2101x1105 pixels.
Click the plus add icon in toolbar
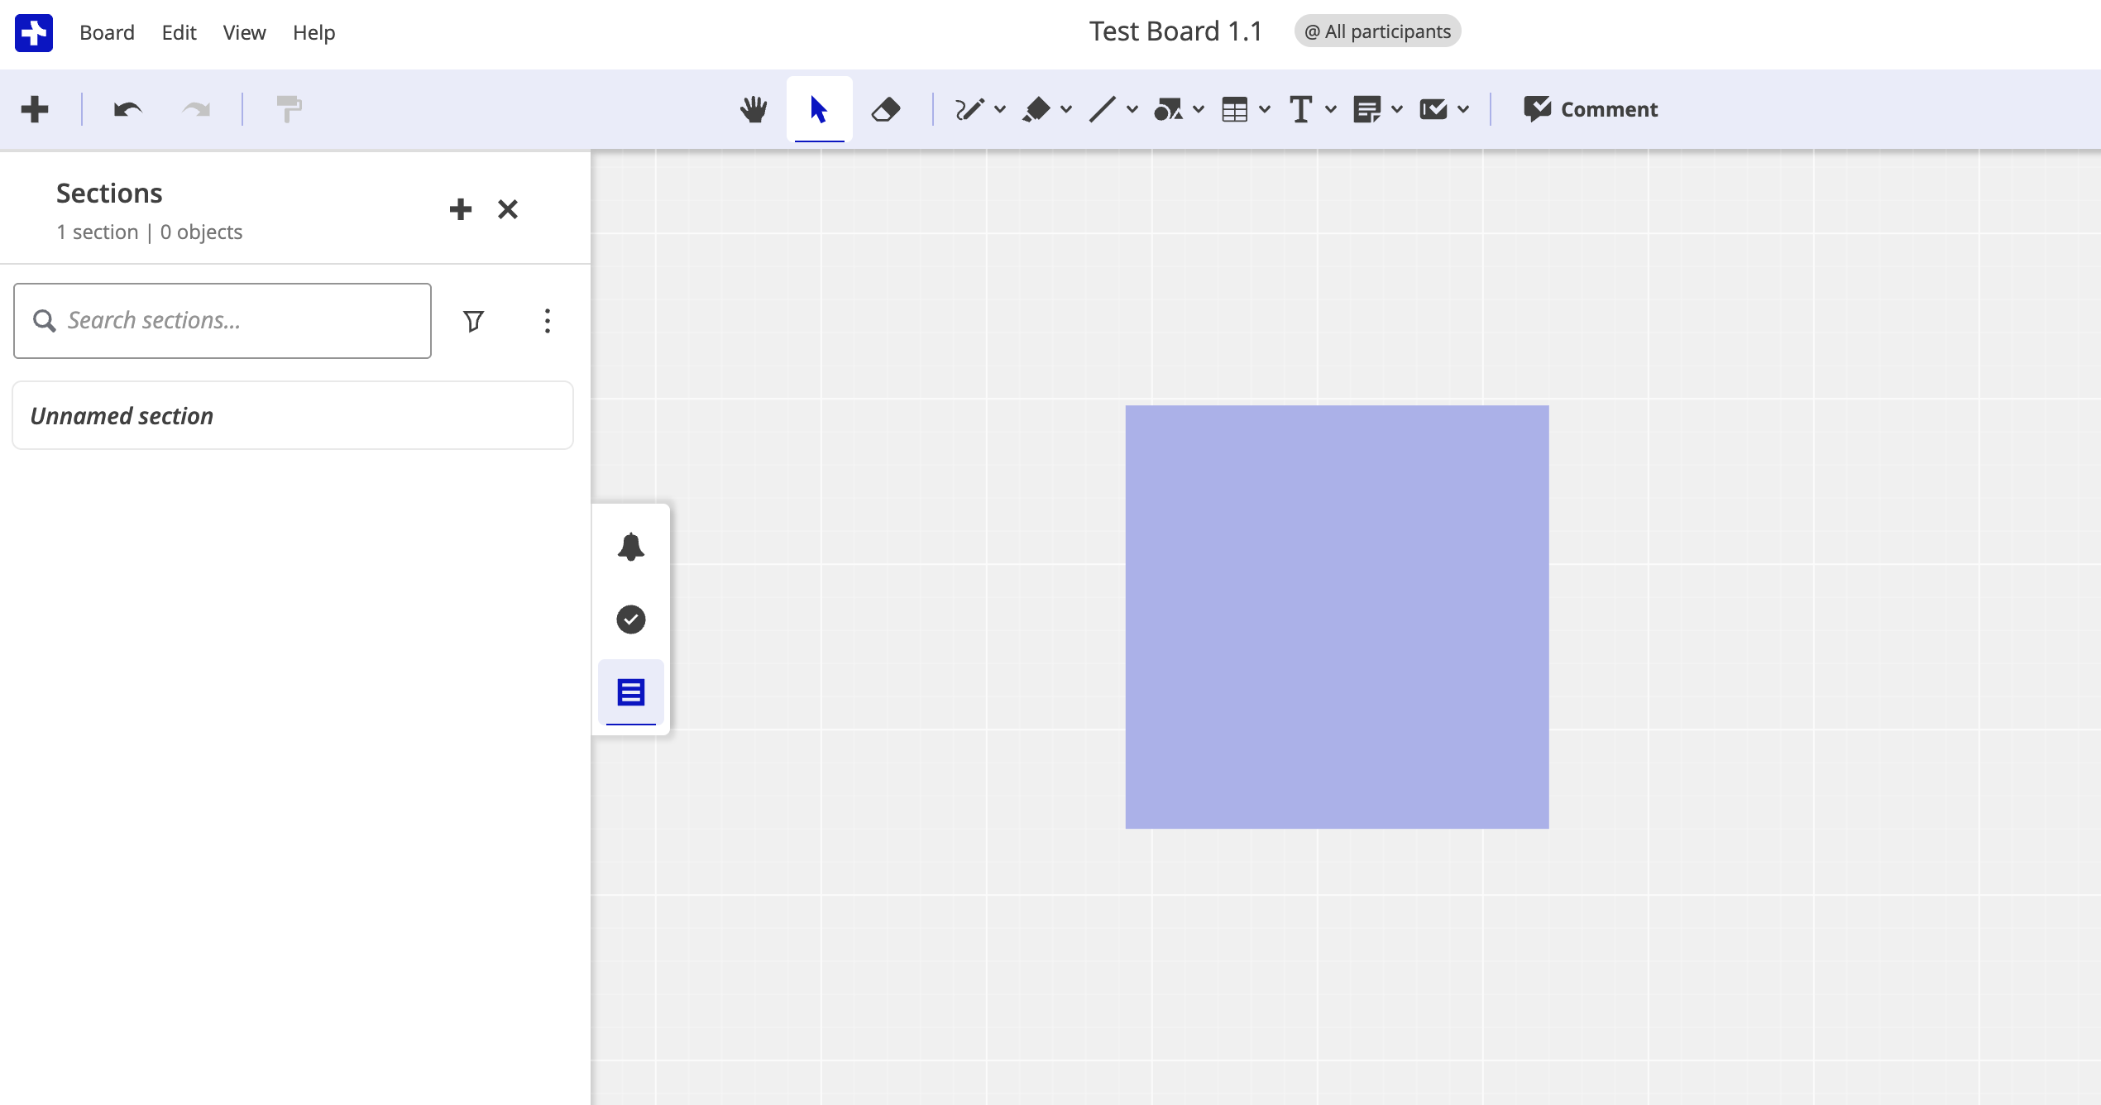tap(35, 109)
